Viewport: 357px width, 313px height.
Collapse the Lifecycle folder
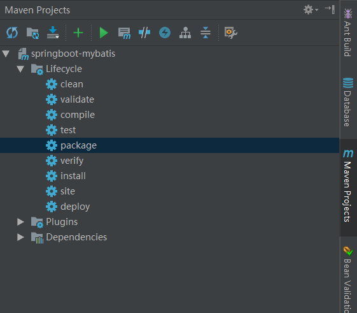click(x=20, y=69)
